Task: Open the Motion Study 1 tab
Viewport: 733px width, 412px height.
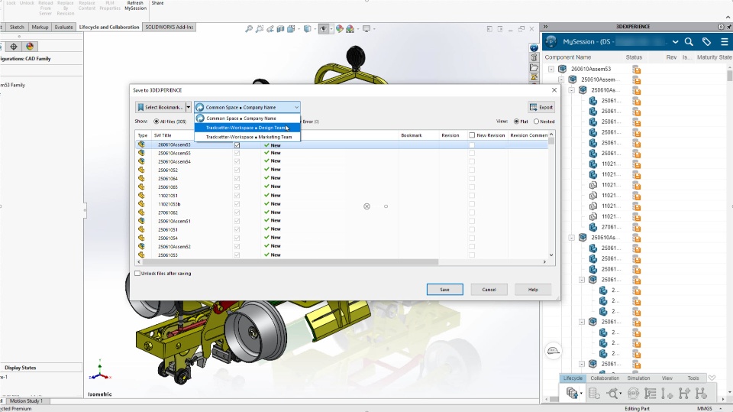Action: click(x=26, y=401)
